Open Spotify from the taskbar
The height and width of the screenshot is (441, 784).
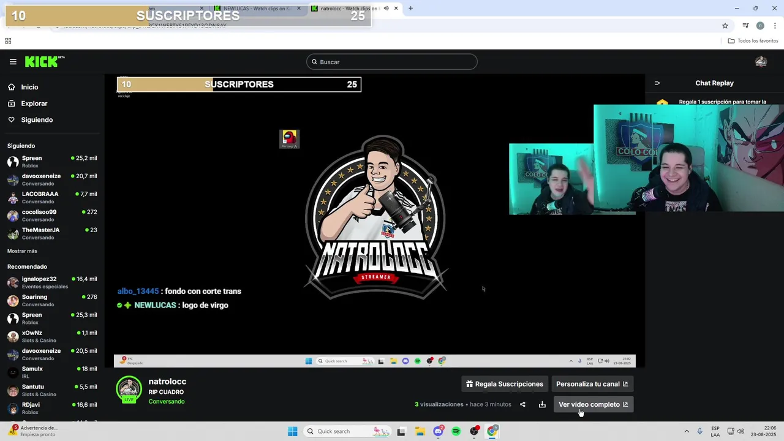tap(456, 431)
